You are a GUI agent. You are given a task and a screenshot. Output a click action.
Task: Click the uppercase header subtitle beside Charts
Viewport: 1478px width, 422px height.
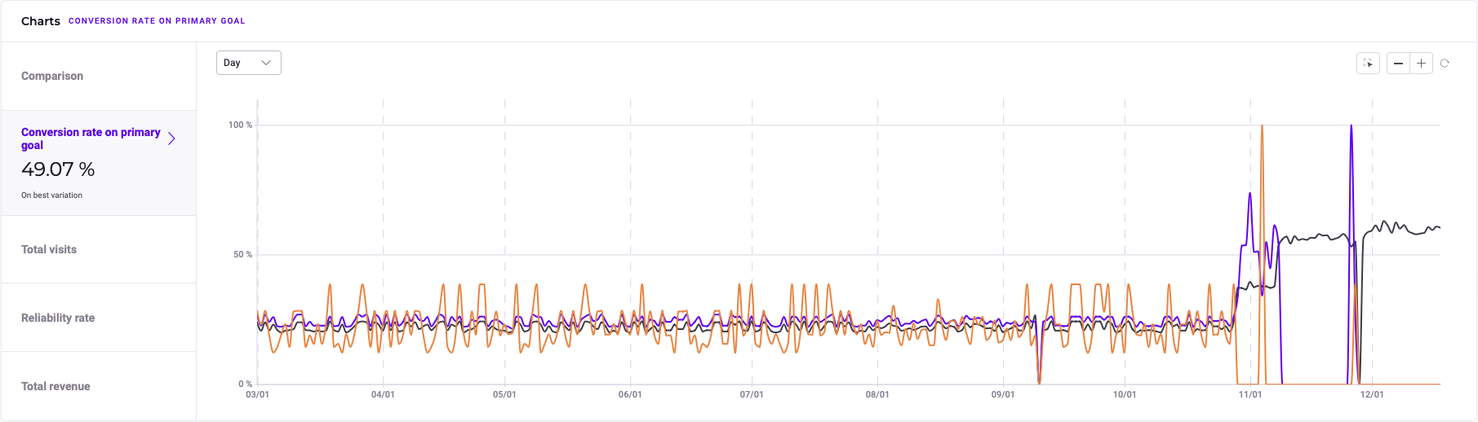[x=157, y=21]
